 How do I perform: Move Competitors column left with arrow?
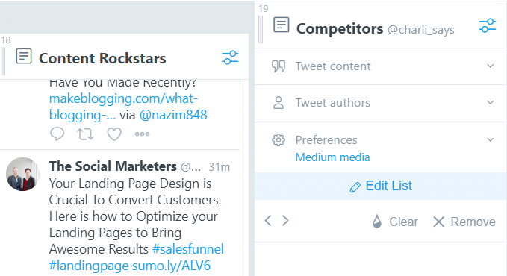coord(268,221)
